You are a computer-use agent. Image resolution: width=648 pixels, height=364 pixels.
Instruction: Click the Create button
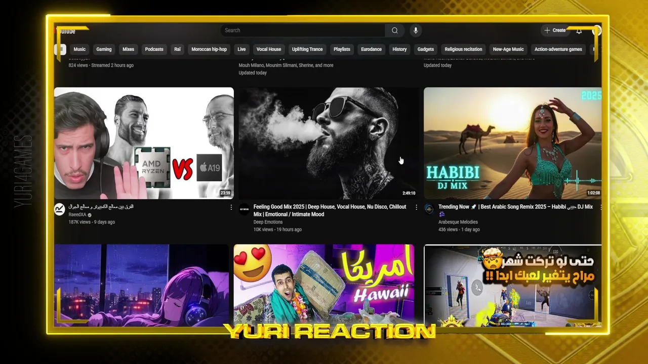click(555, 30)
